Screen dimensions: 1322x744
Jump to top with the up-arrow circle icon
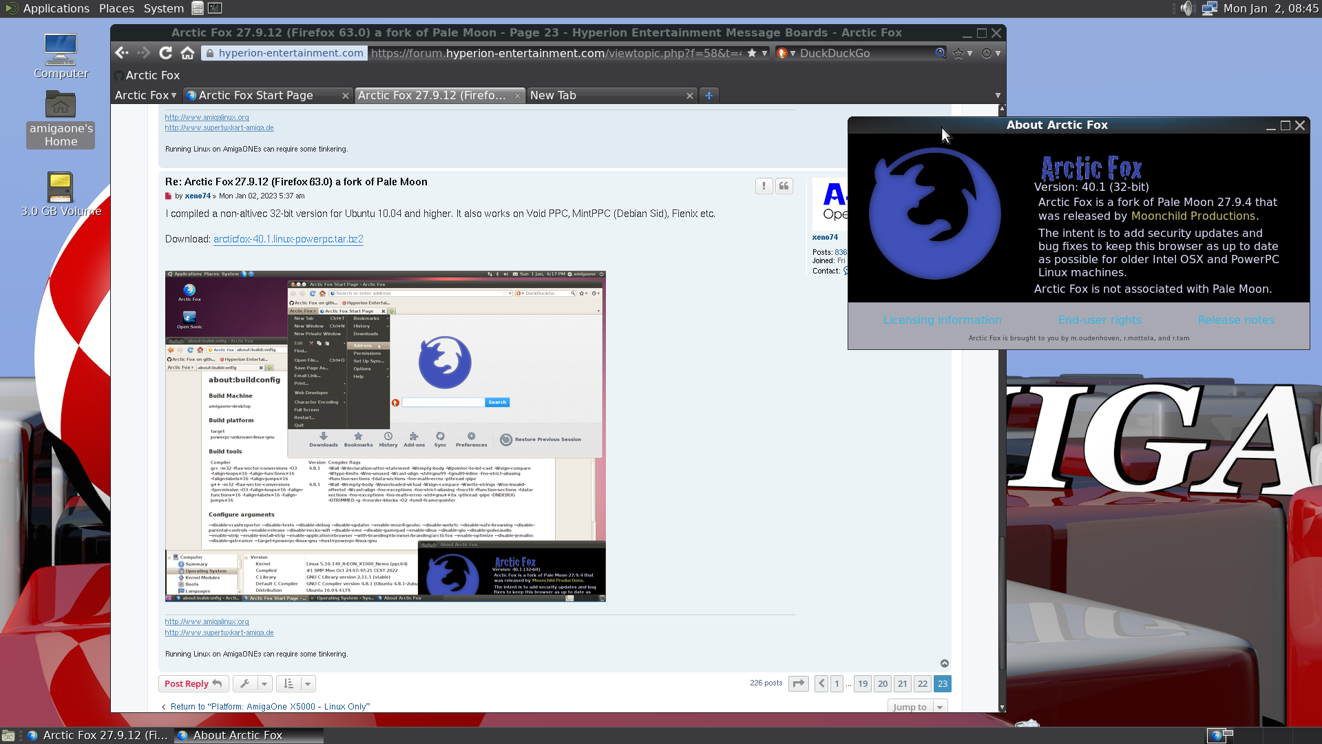[945, 663]
